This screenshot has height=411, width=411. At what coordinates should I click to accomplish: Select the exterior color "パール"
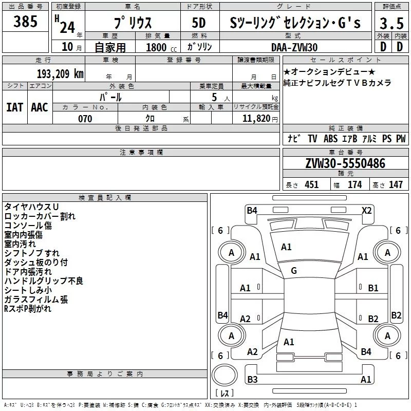[x=110, y=97]
